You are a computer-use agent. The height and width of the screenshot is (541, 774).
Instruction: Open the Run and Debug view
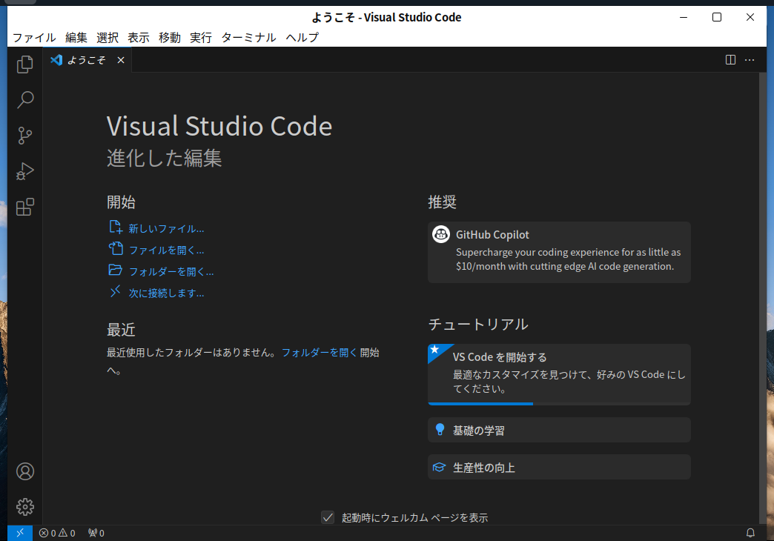pyautogui.click(x=24, y=170)
